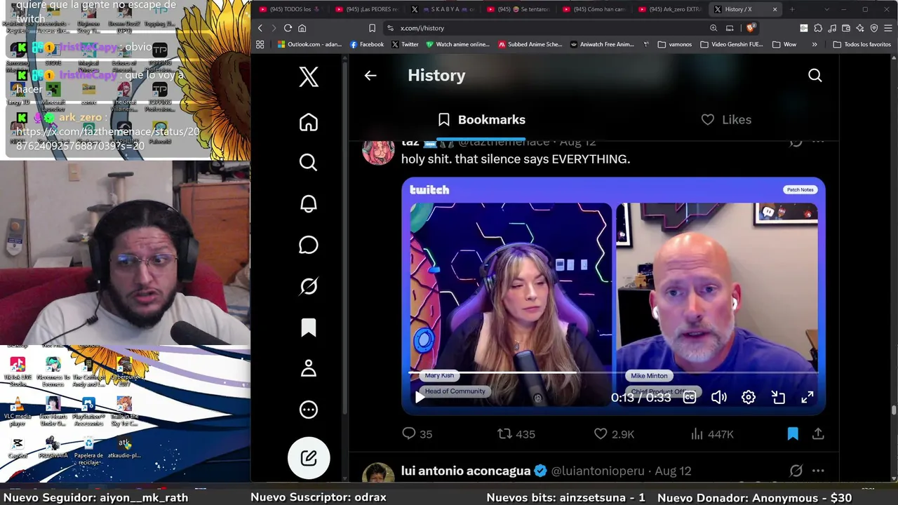
Task: View analytics showing 447K views
Action: click(x=712, y=434)
